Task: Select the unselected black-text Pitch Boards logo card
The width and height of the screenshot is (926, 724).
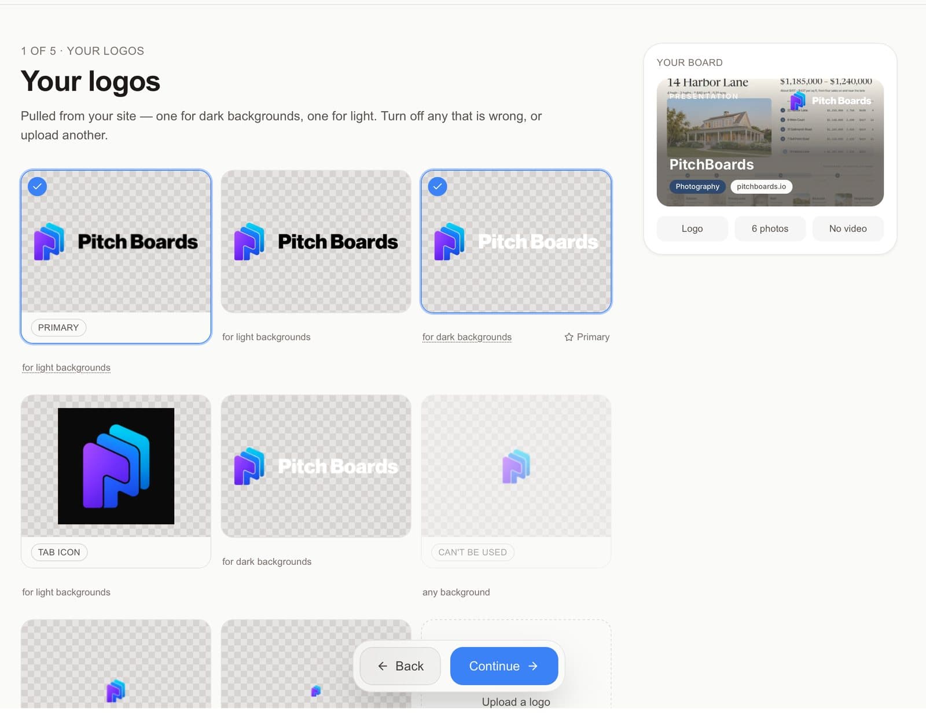Action: coord(316,241)
